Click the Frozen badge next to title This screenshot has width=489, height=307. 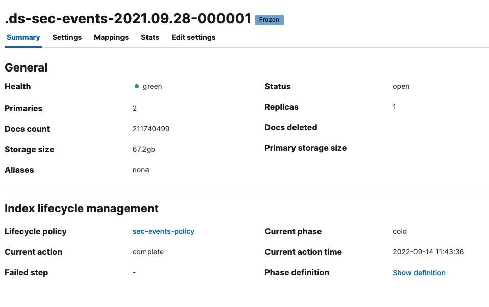pos(269,20)
